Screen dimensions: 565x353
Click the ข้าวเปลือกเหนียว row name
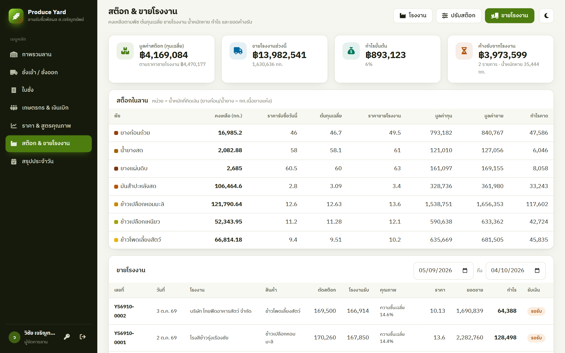point(140,222)
